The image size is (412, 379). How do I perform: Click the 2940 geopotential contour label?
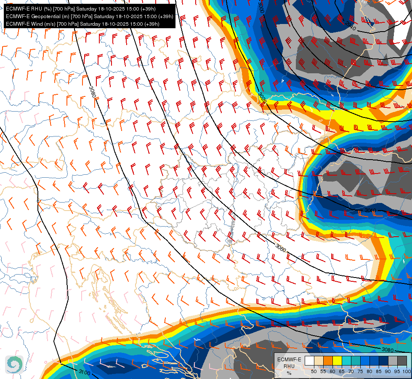pos(350,26)
